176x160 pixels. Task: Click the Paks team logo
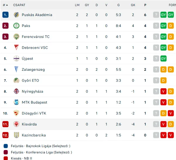(16, 26)
